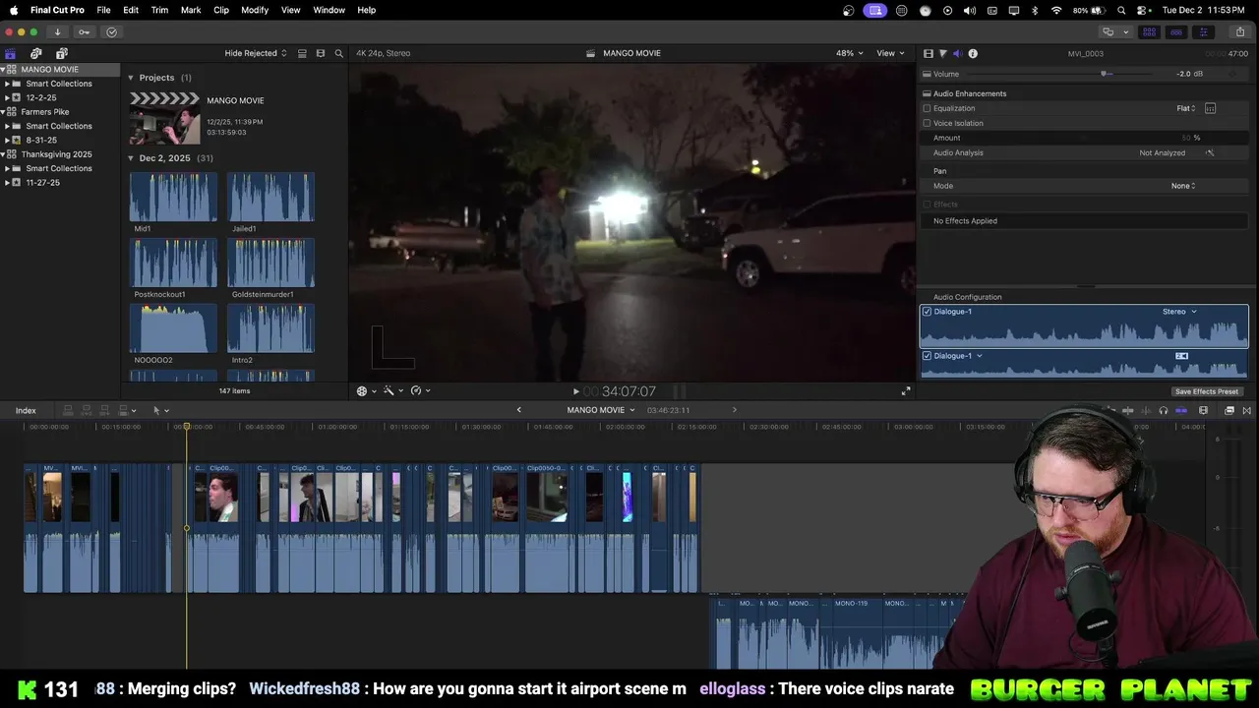Open the MANGO MOVIE project thumbnail
The height and width of the screenshot is (708, 1259).
pos(164,118)
